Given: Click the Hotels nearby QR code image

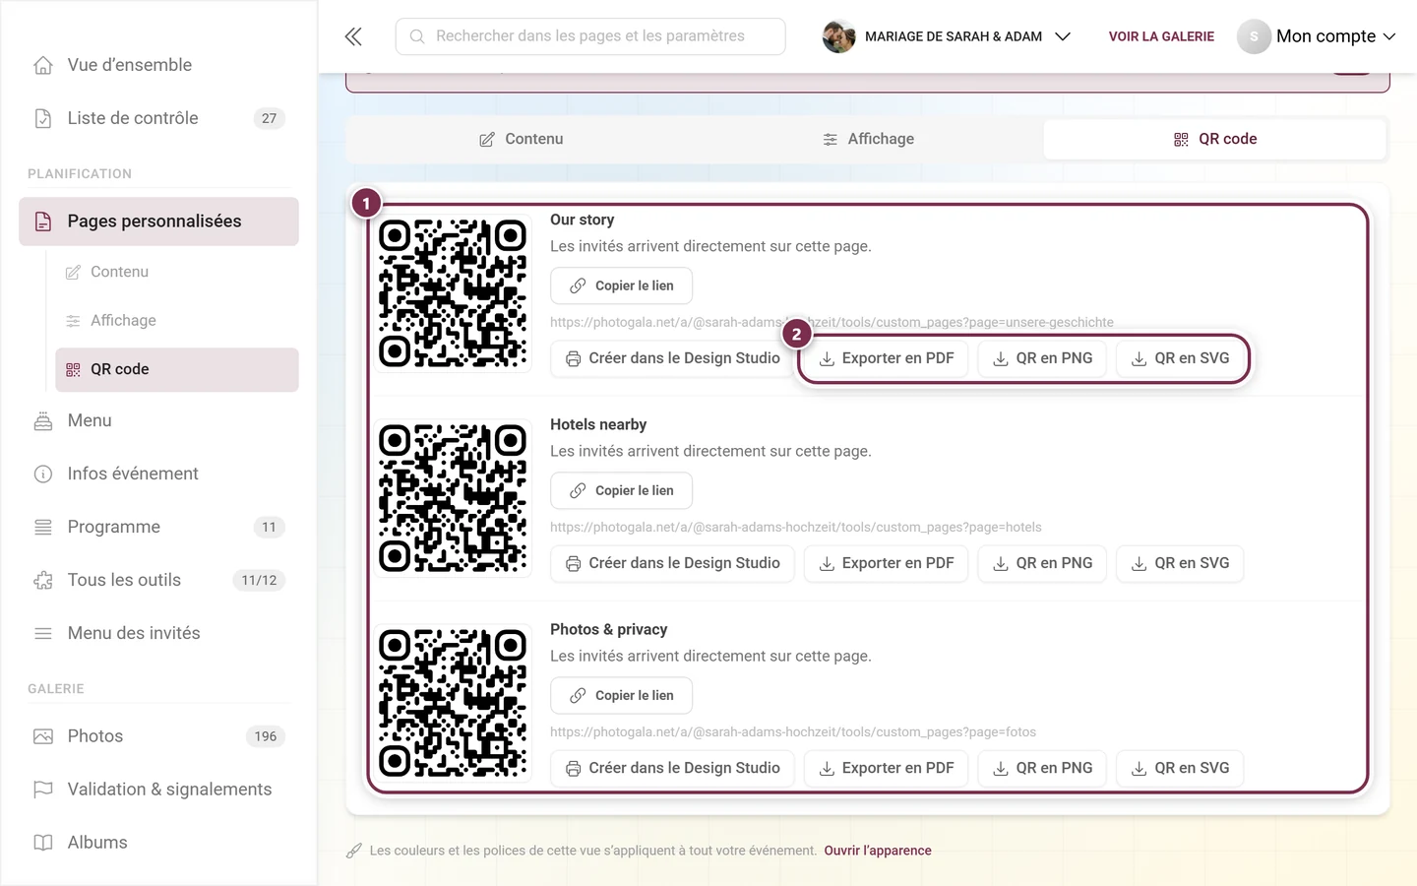Looking at the screenshot, I should point(453,498).
